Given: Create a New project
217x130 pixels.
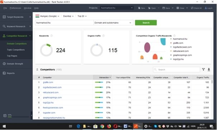Looking at the screenshot, I should pos(141,8).
